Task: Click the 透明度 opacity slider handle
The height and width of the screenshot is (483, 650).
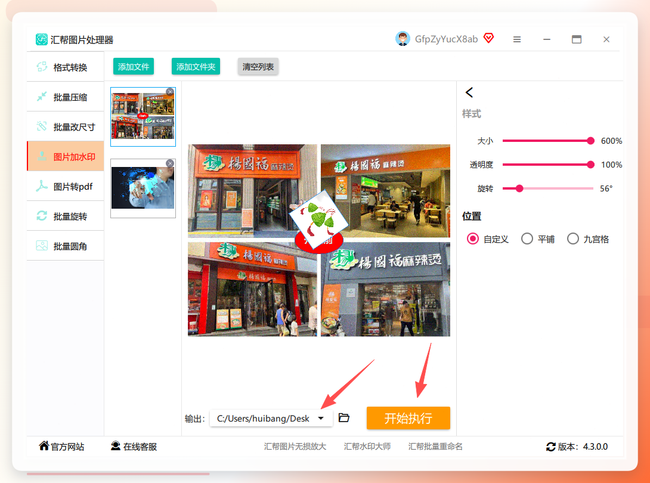Action: point(590,165)
